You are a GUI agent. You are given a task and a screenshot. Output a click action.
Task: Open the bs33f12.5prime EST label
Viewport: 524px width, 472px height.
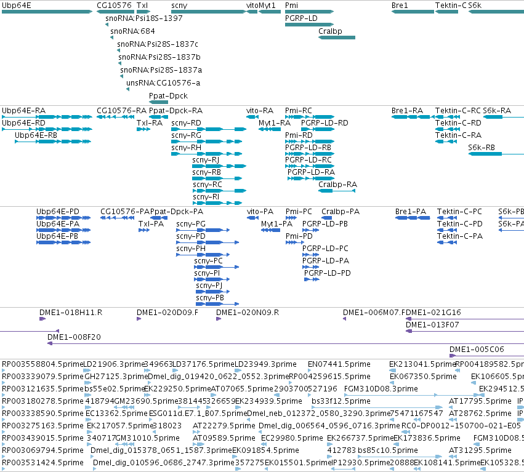click(341, 401)
